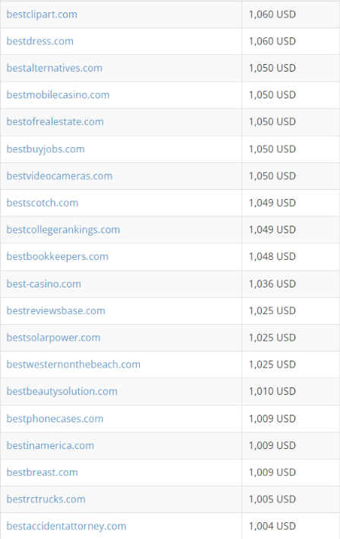Open the bestbuyjobs.com domain

46,149
